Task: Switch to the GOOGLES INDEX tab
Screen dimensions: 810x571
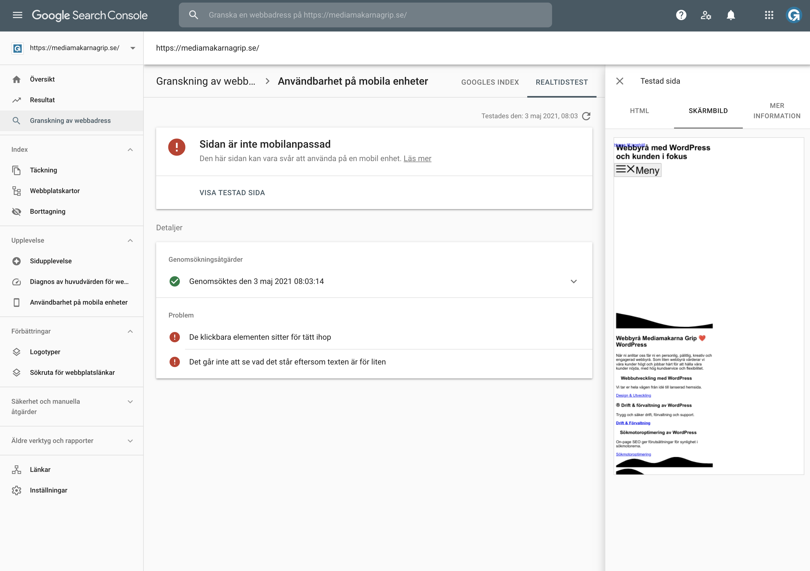Action: [x=490, y=82]
